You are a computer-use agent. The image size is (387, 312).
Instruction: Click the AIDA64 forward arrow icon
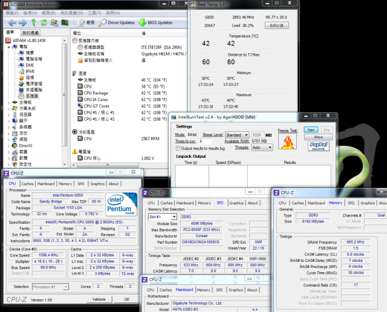[x=22, y=23]
